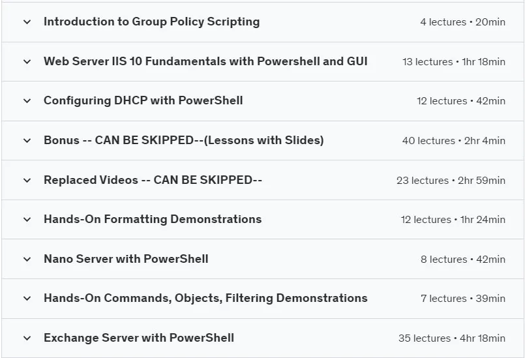Expand Introduction to Group Policy Scripting chevron
This screenshot has width=525, height=358.
(x=27, y=22)
